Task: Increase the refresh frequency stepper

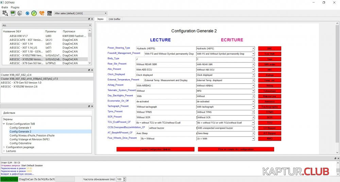Action: point(124,178)
